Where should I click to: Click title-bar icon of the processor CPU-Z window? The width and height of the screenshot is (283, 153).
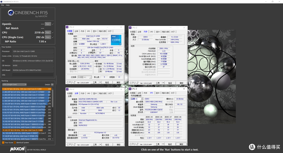(x=67, y=27)
